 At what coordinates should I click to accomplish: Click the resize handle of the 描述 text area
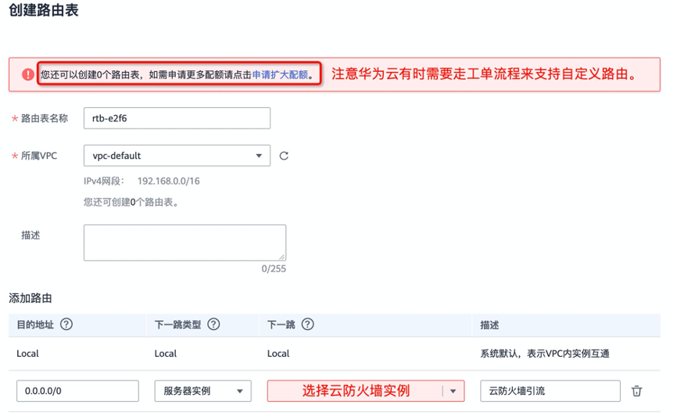pyautogui.click(x=281, y=256)
